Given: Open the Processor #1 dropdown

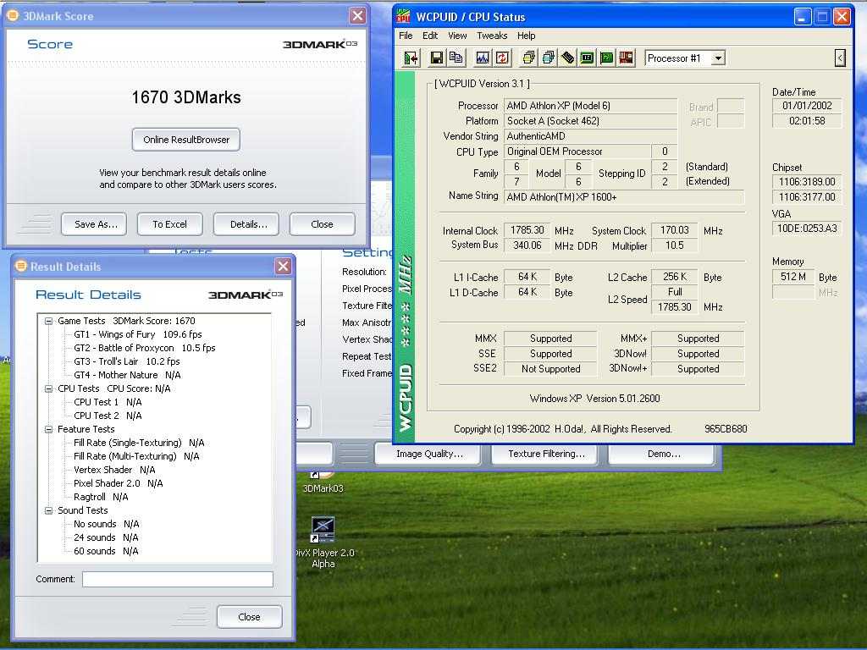Looking at the screenshot, I should tap(718, 58).
